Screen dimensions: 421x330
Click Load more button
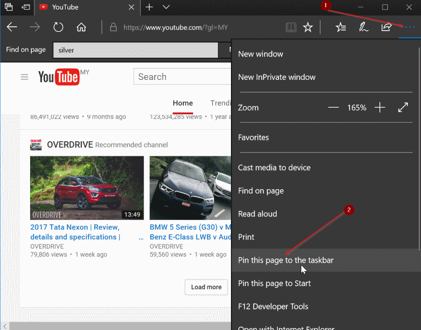206,287
